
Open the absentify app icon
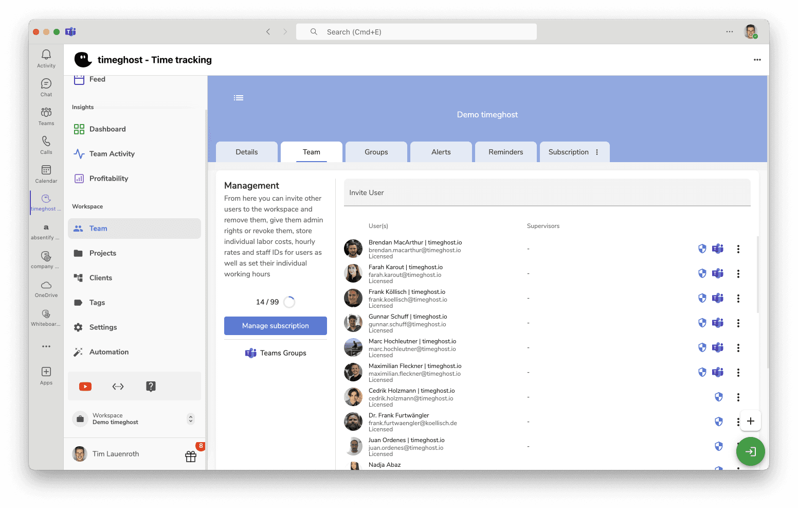coord(46,227)
